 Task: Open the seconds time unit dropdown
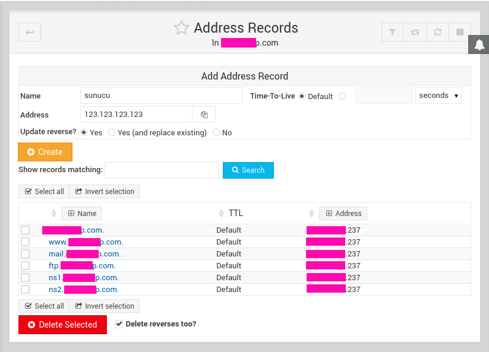(438, 96)
